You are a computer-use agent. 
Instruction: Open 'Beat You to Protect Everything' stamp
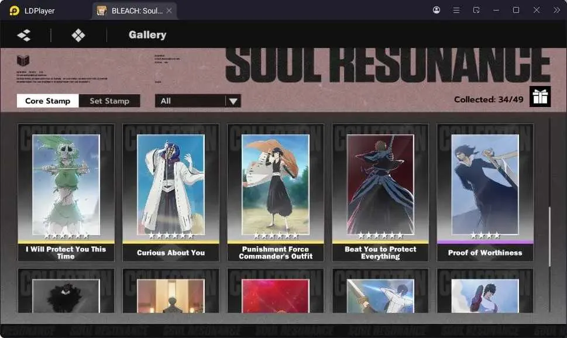tap(380, 192)
